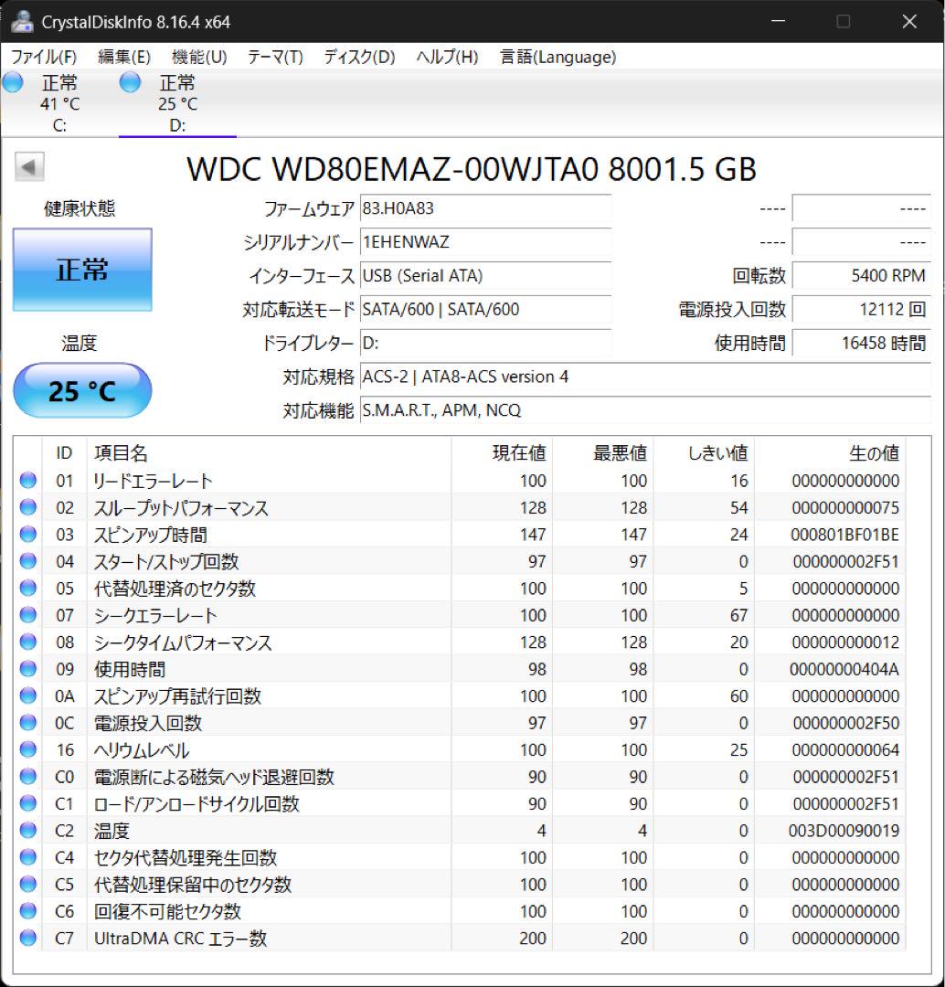Click the 生の値 column header
Screen dimensions: 945x987
831,452
